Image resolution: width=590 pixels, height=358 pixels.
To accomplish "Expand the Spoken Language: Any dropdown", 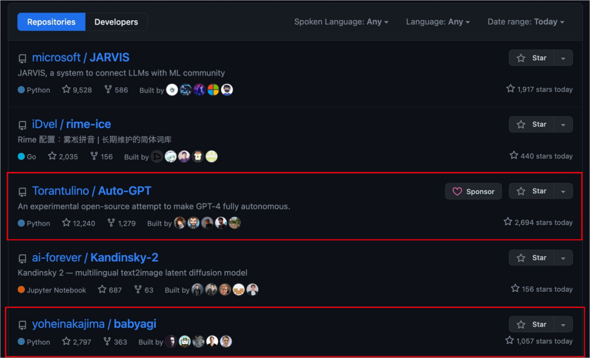I will click(341, 22).
